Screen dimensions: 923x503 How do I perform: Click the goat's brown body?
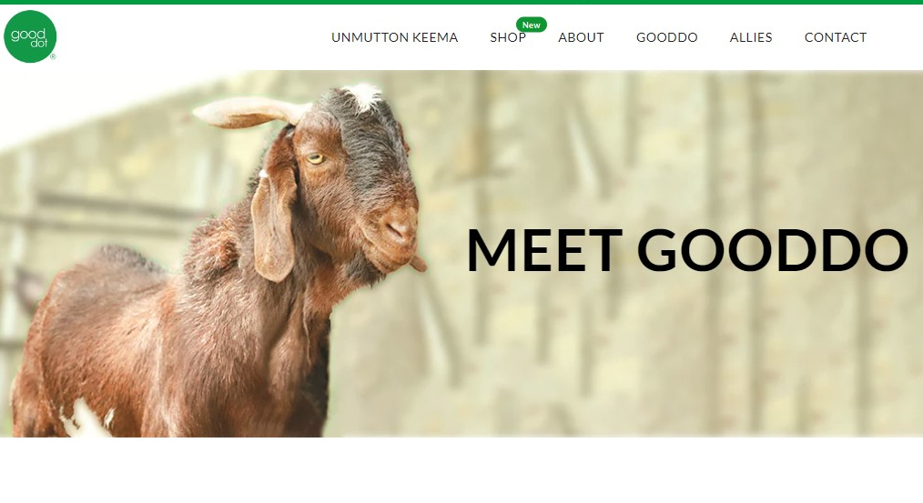click(165, 347)
